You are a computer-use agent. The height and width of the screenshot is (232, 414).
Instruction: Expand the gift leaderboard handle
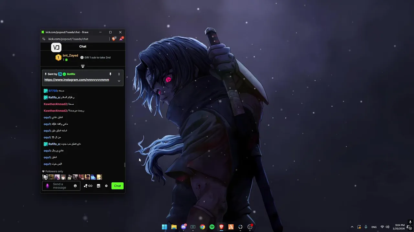pyautogui.click(x=83, y=66)
